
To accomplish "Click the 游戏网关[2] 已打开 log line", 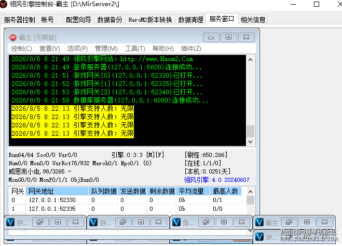I will point(107,92).
